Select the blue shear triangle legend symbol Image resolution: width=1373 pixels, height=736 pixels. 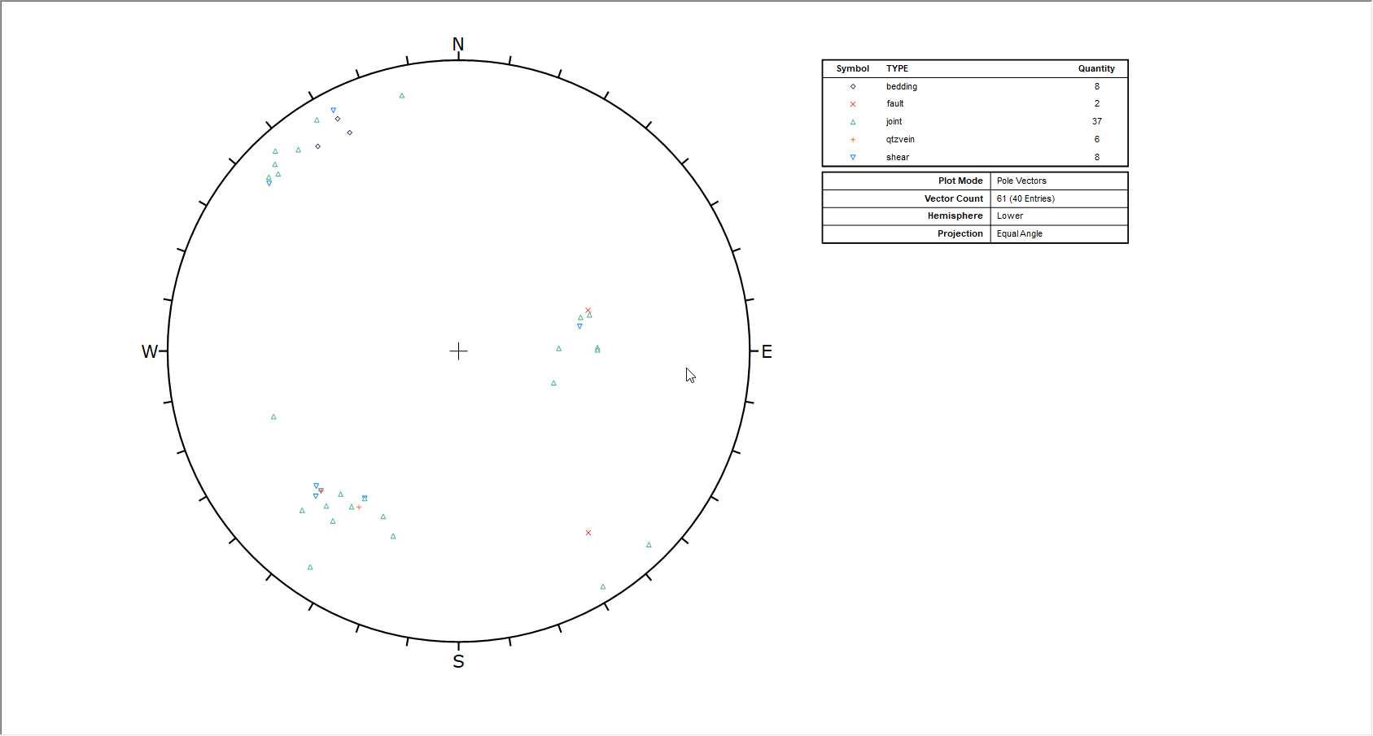click(852, 157)
